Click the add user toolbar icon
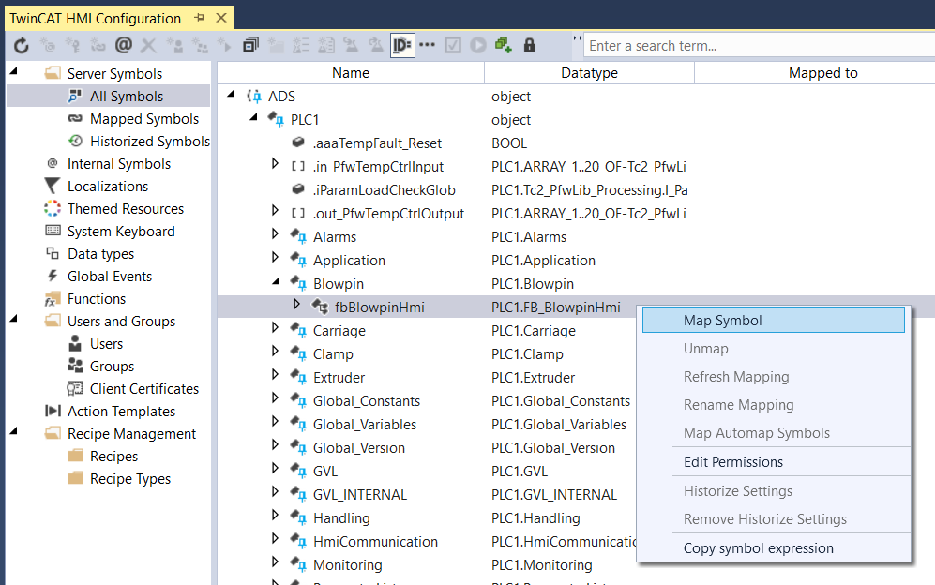 [x=174, y=45]
